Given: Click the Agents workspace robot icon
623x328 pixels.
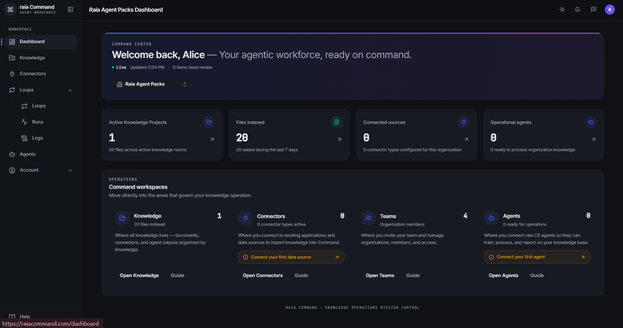Looking at the screenshot, I should point(491,218).
